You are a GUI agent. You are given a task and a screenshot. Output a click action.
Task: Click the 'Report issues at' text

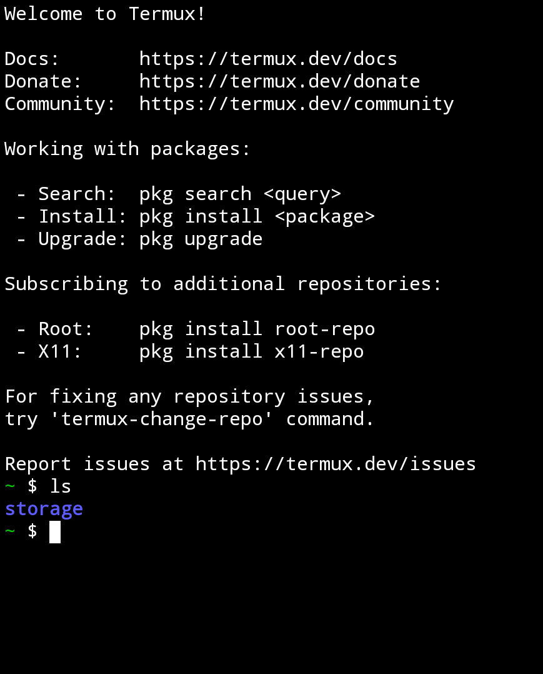[x=94, y=464]
